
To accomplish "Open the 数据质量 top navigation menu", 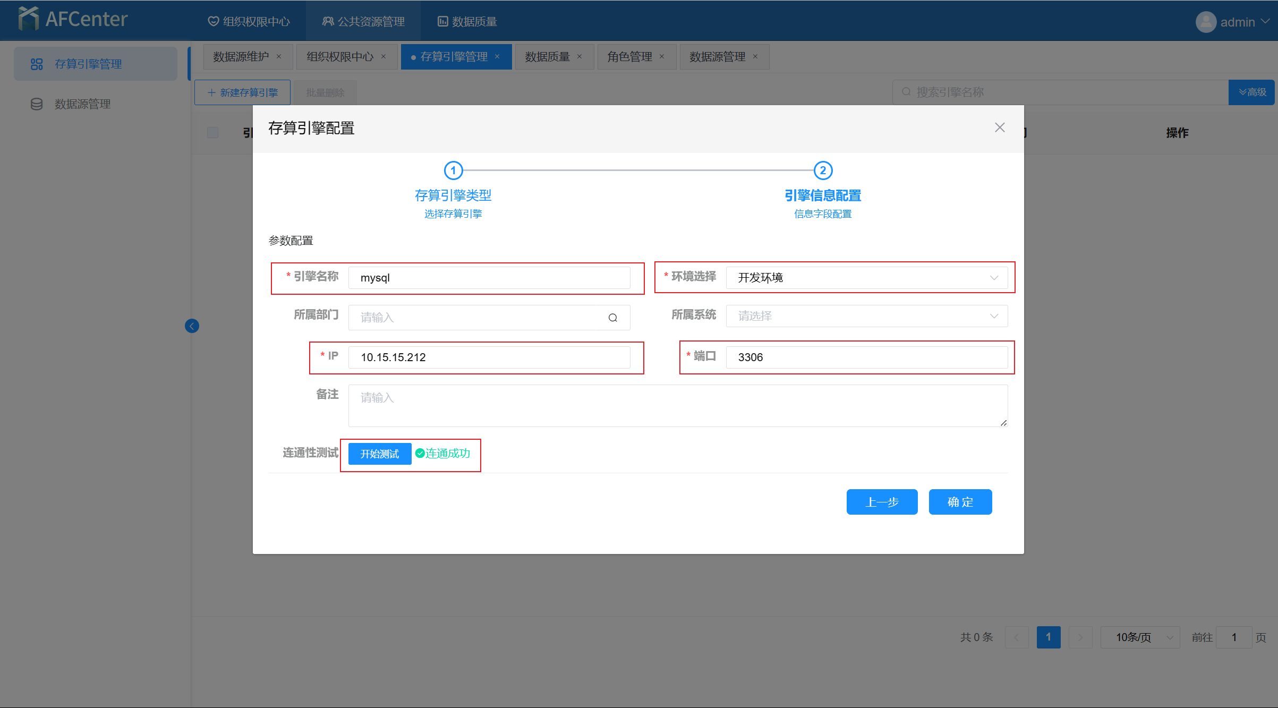I will click(467, 22).
